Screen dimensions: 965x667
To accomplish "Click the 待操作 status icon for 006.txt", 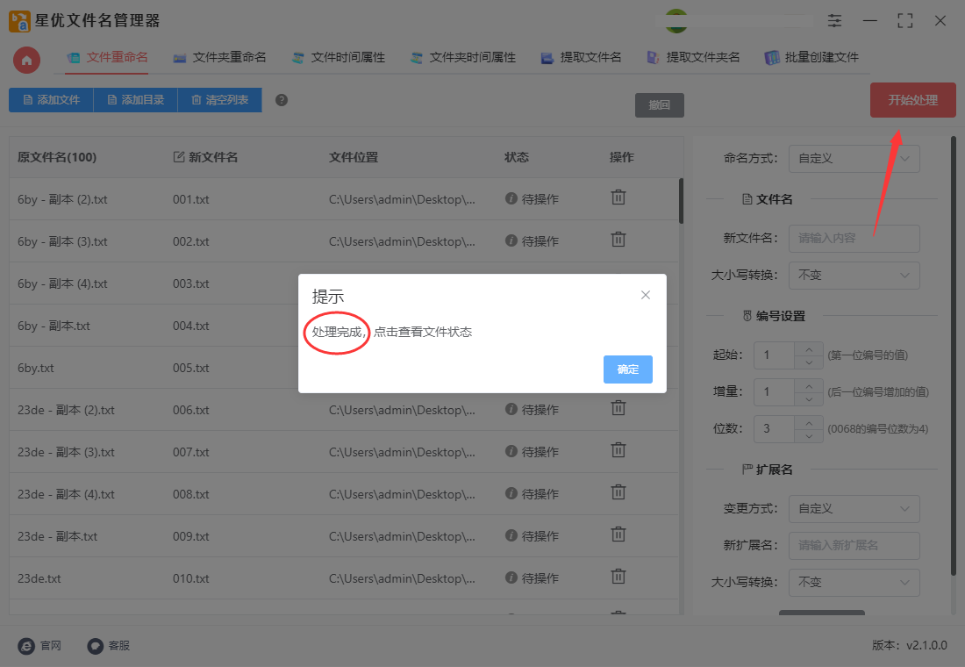I will coord(510,409).
